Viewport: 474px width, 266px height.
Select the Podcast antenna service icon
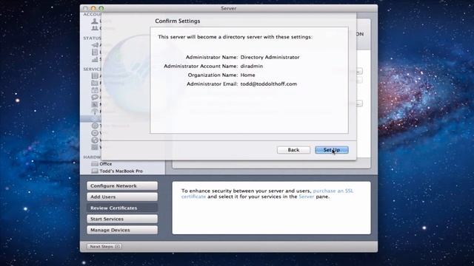coord(95,112)
